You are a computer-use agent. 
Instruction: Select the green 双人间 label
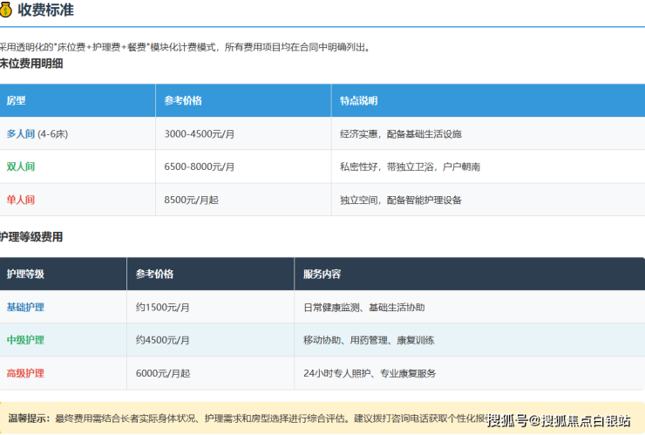(x=21, y=167)
